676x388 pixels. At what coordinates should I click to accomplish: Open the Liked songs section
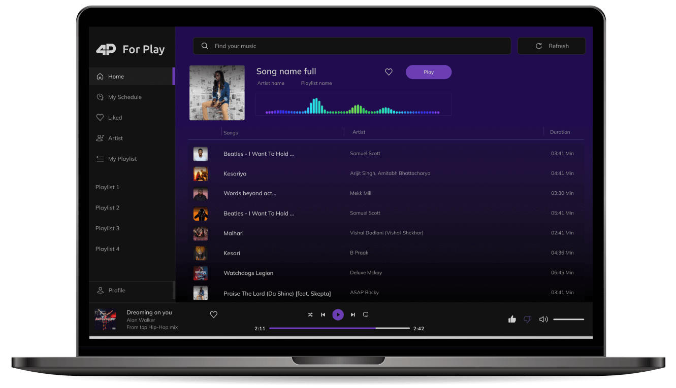[x=115, y=118]
